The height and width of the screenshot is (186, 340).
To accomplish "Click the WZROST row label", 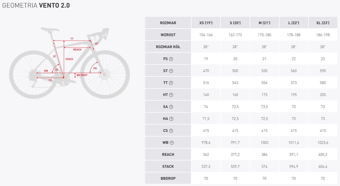I will click(168, 35).
